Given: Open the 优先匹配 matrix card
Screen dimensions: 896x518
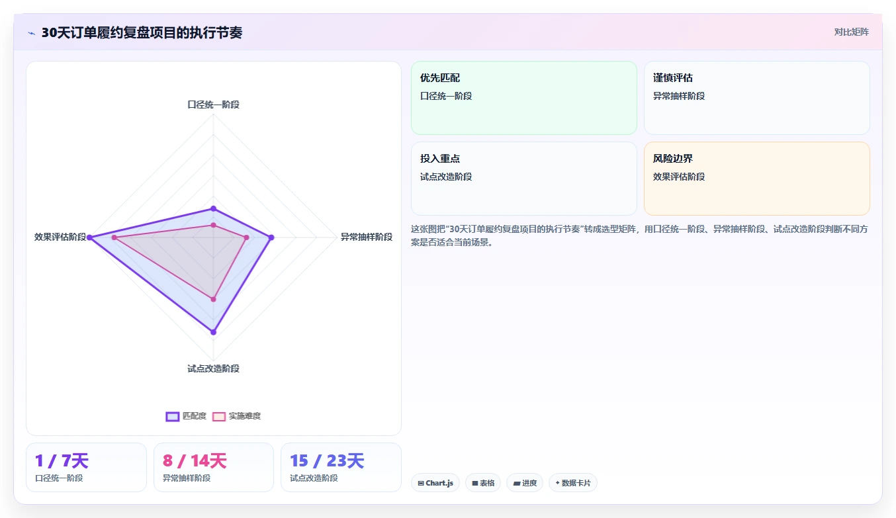Looking at the screenshot, I should click(524, 98).
